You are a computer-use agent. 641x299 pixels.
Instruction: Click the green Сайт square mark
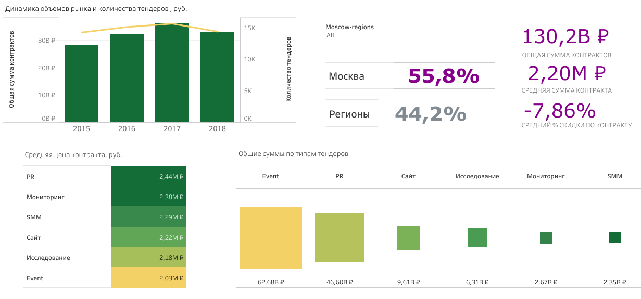pos(408,238)
